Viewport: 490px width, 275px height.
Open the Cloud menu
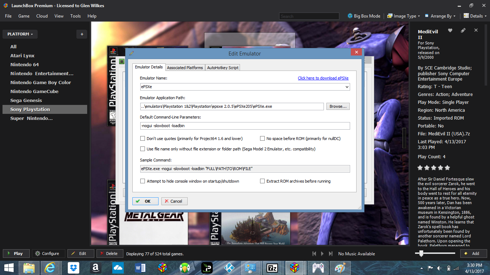(x=42, y=16)
